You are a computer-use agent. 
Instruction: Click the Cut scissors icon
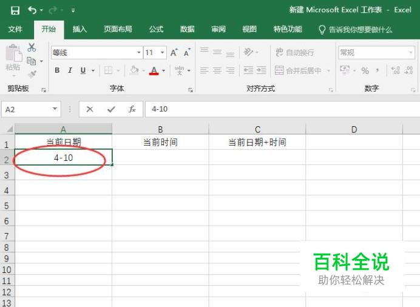coord(32,47)
